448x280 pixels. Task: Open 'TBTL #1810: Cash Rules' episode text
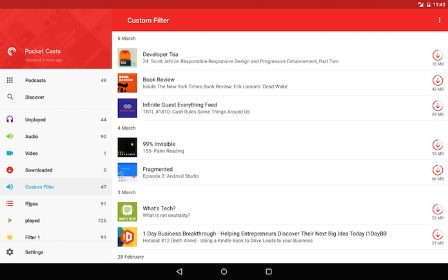196,112
